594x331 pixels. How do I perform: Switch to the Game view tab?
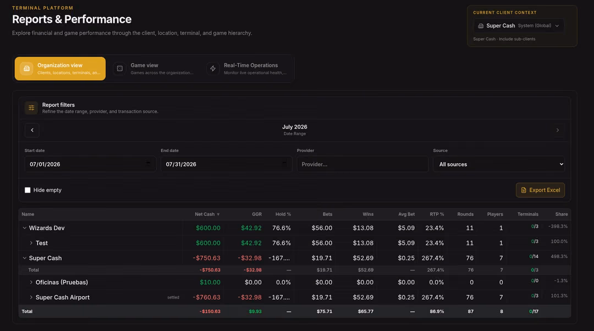coord(155,69)
